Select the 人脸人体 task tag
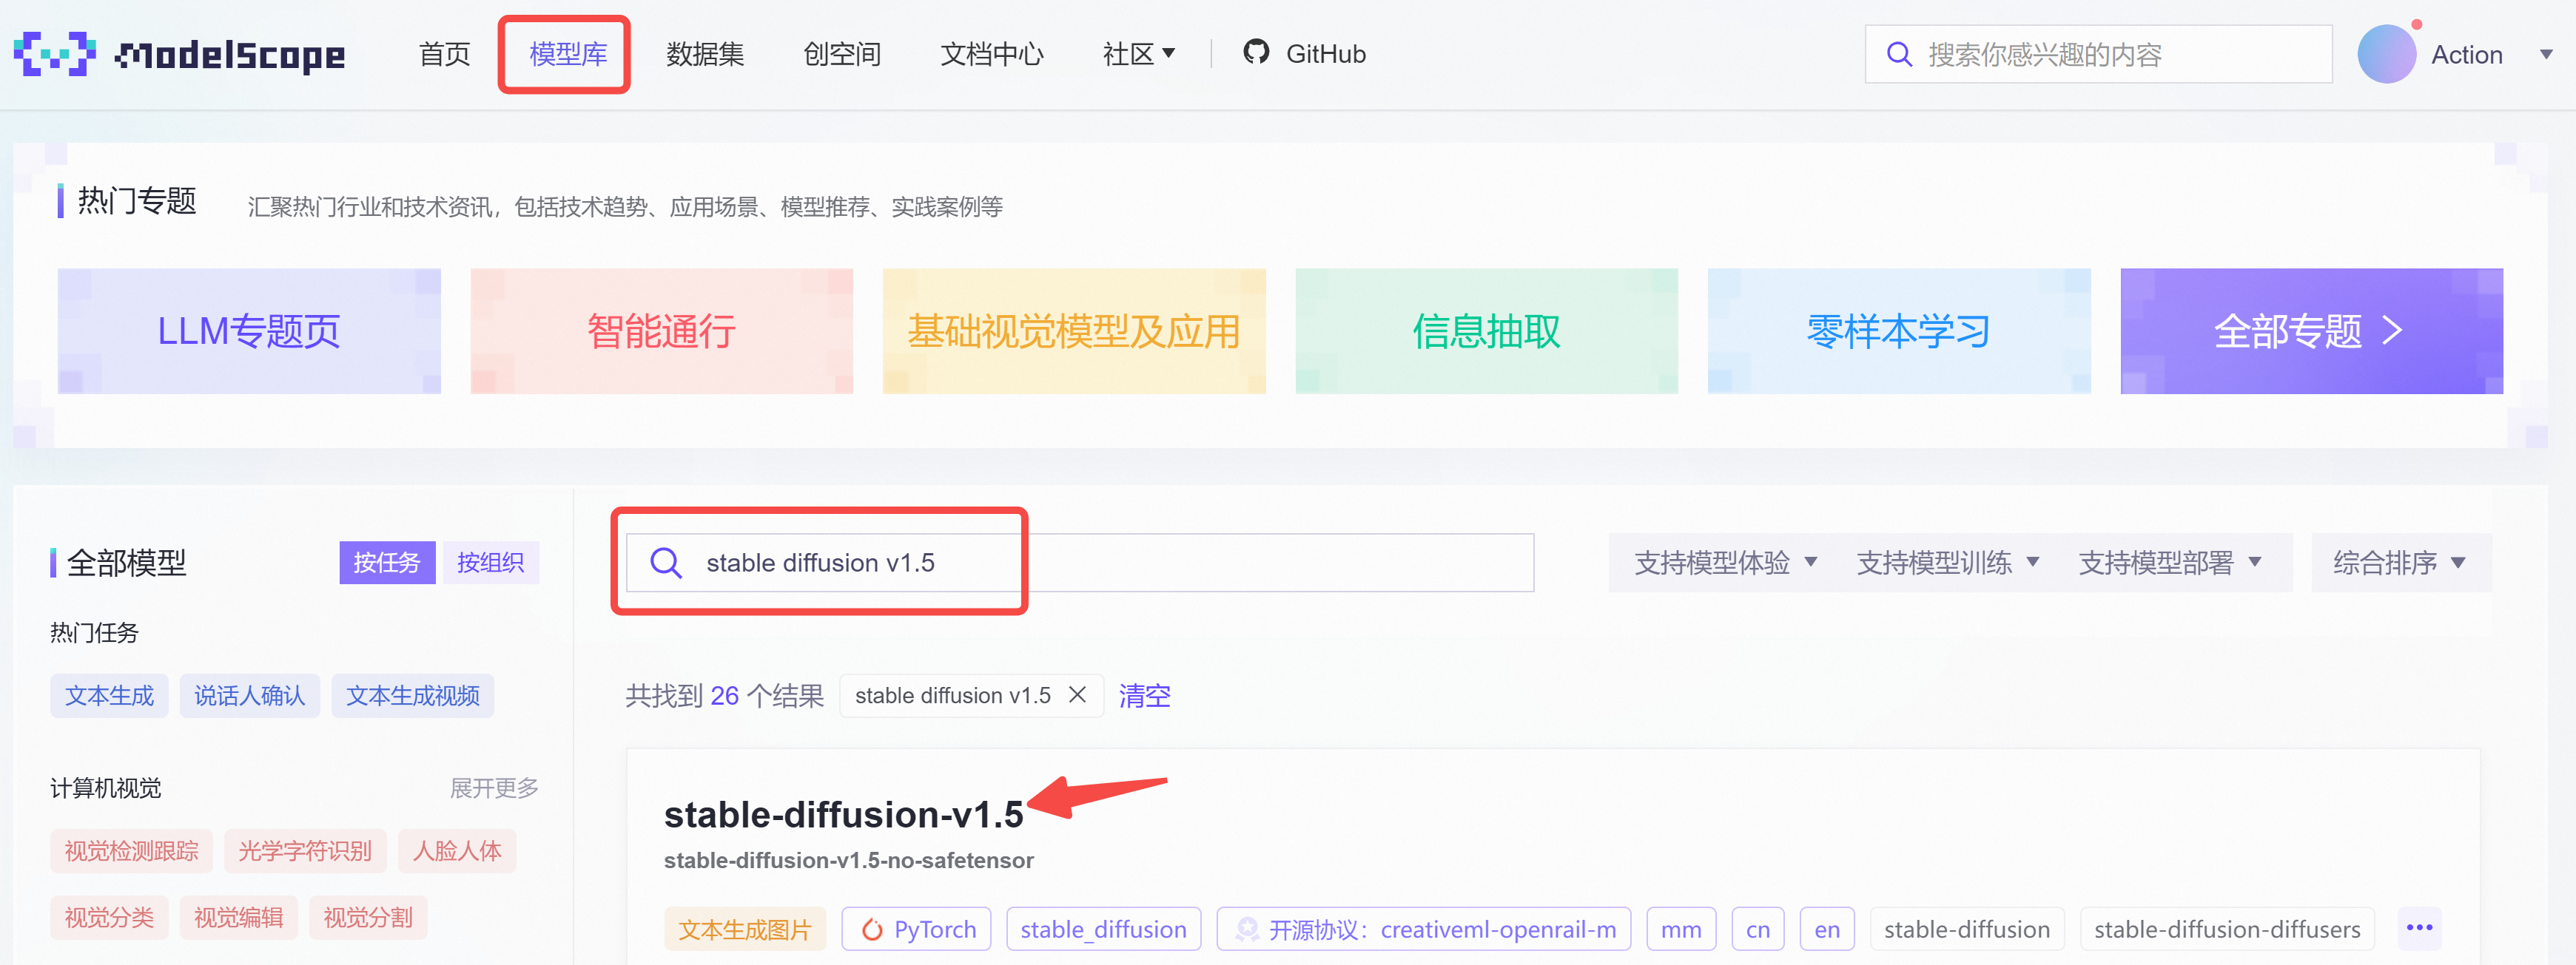This screenshot has width=2576, height=965. tap(457, 850)
